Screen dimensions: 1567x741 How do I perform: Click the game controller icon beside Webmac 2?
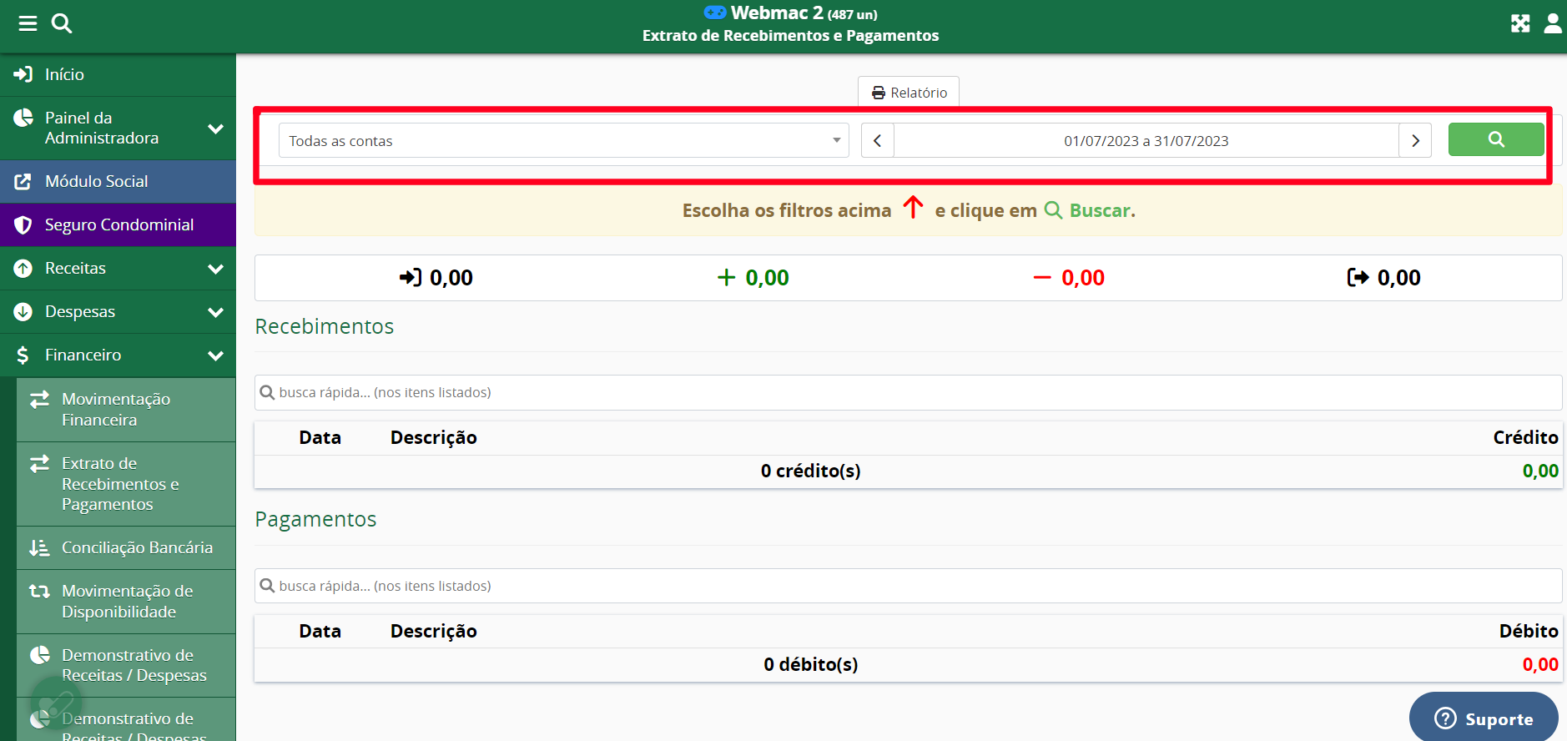tap(715, 13)
